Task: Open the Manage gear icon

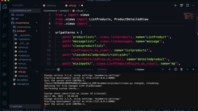Action: [x=5, y=103]
